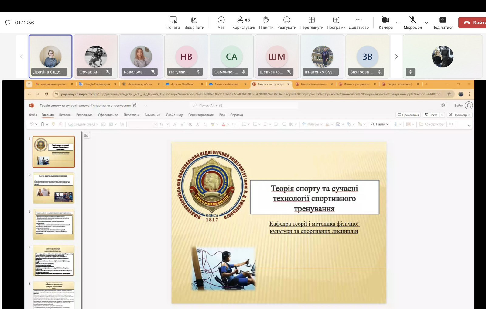The image size is (486, 309).
Task: Click the browser address bar URL
Action: tap(252, 94)
